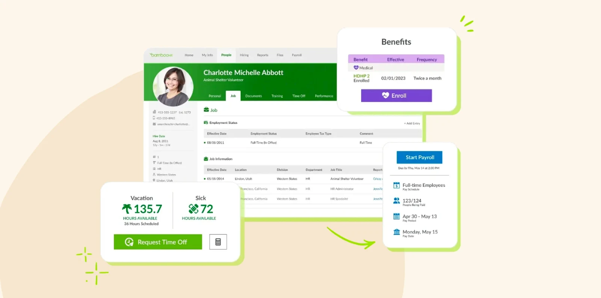Click the 05/18/2014 effective date cell
601x298 pixels.
click(x=216, y=179)
